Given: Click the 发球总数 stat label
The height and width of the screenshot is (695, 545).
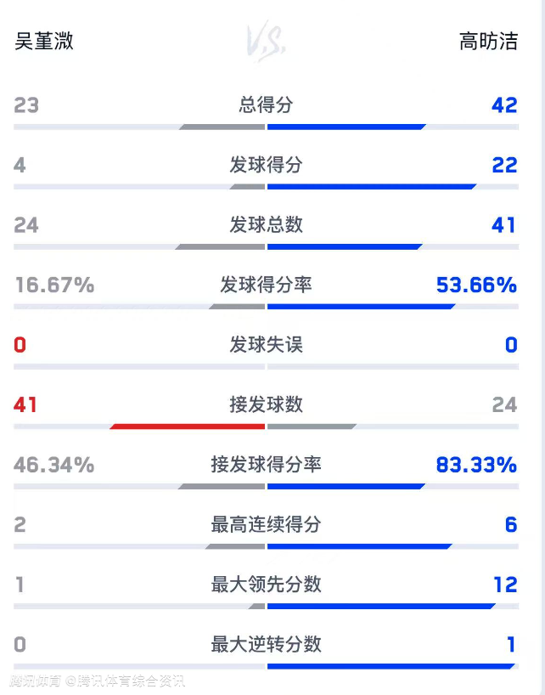Looking at the screenshot, I should 266,224.
